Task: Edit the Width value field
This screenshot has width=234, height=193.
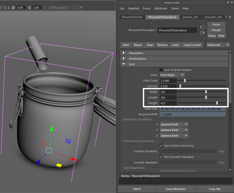Action: click(168, 92)
